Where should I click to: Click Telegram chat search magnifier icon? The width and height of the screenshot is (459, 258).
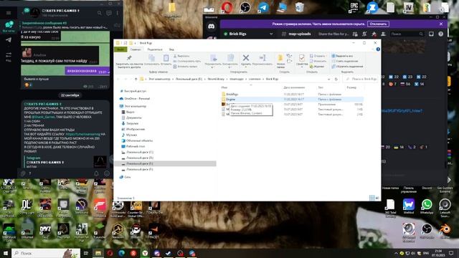tap(100, 13)
